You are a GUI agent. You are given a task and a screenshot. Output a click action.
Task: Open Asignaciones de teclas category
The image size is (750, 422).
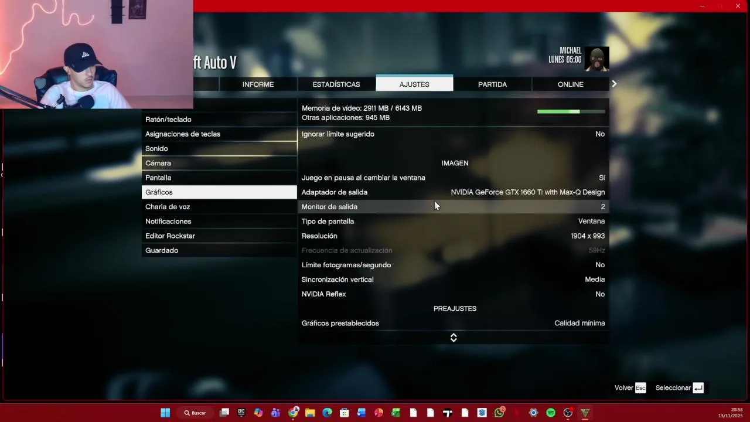coord(219,134)
